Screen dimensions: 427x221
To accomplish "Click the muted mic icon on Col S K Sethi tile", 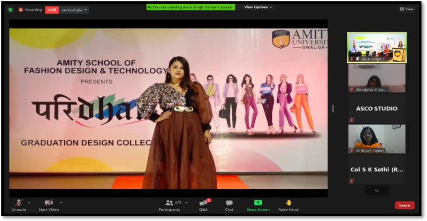I will pos(351,181).
